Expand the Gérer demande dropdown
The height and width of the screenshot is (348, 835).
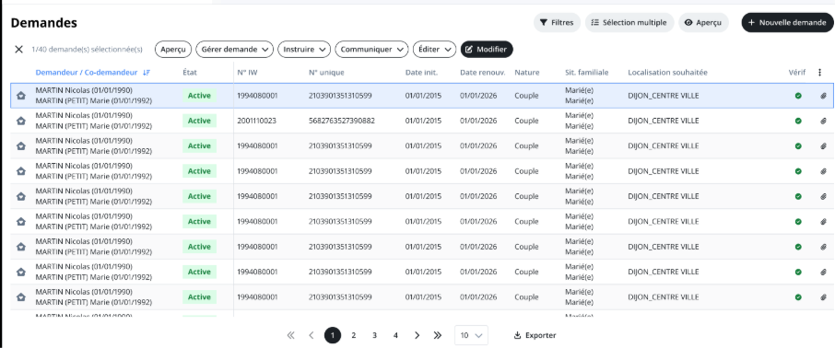234,49
